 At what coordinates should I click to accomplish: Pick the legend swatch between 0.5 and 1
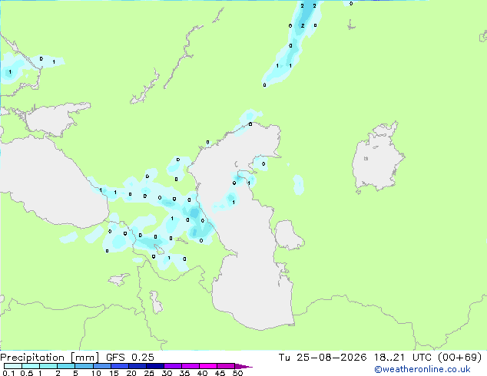point(31,366)
